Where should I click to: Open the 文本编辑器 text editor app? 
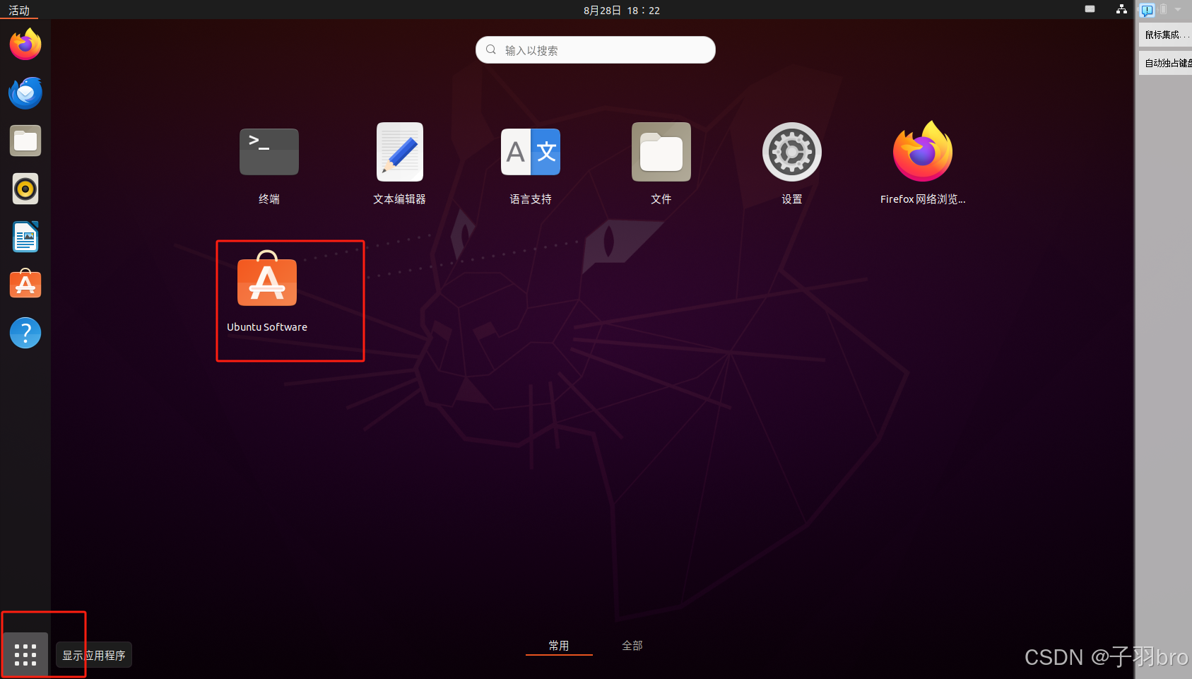(400, 163)
